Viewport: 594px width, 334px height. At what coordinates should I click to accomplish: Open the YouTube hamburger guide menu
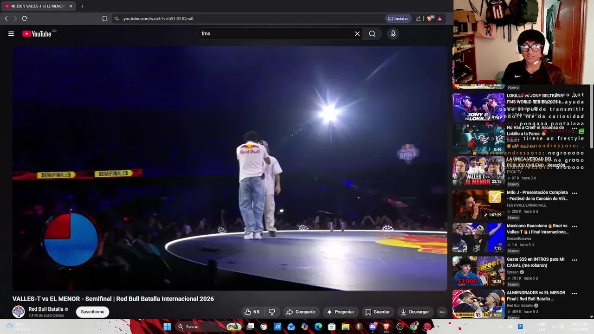[x=11, y=34]
